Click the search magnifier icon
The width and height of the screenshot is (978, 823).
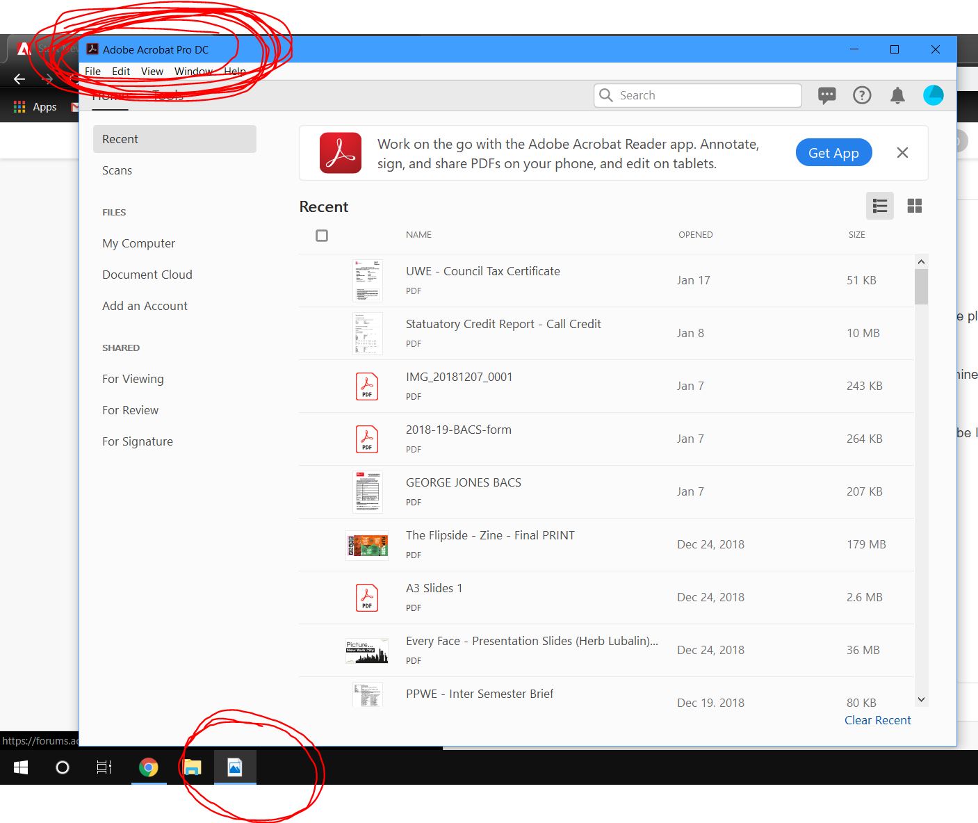click(x=606, y=95)
